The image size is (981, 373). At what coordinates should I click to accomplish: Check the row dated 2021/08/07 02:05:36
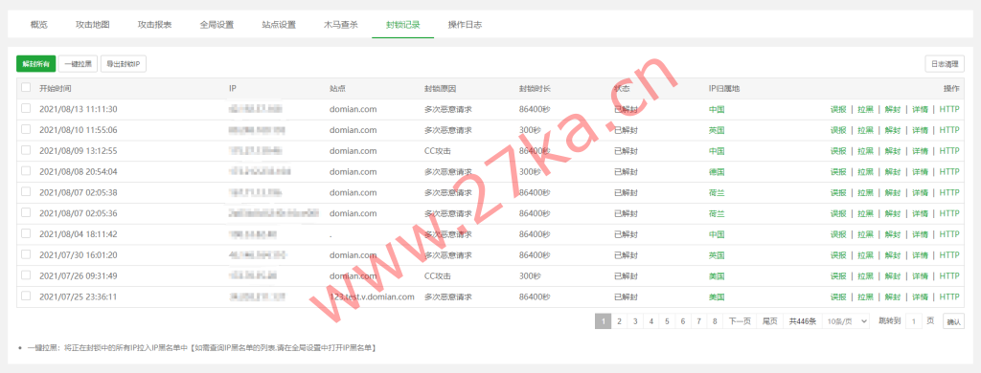26,213
